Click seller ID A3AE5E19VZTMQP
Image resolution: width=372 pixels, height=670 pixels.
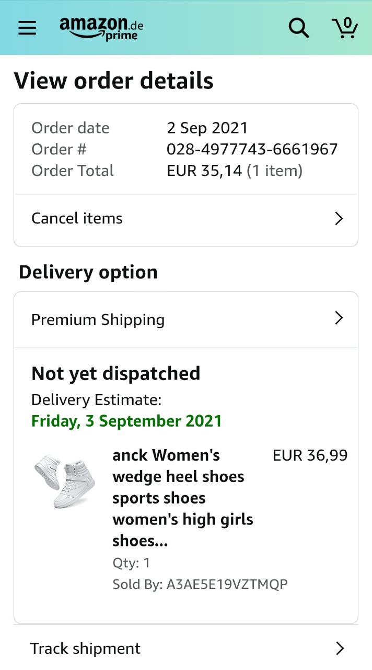click(227, 584)
